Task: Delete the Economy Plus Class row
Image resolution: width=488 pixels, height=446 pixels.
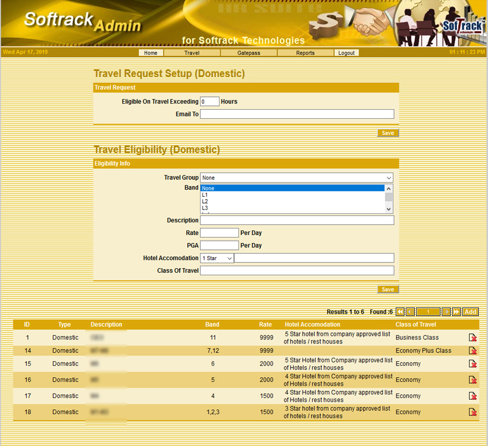Action: (472, 350)
